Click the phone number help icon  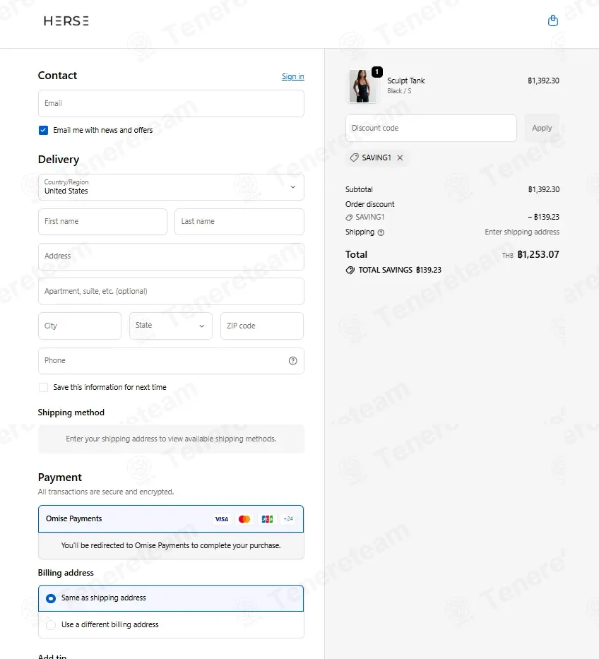pos(293,361)
